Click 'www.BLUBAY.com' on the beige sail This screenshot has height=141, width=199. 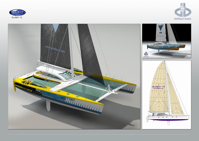pyautogui.click(x=158, y=88)
